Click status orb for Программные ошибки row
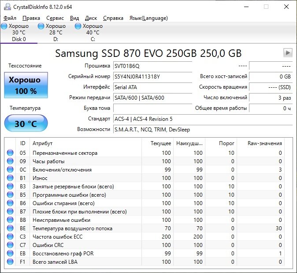 point(10,194)
